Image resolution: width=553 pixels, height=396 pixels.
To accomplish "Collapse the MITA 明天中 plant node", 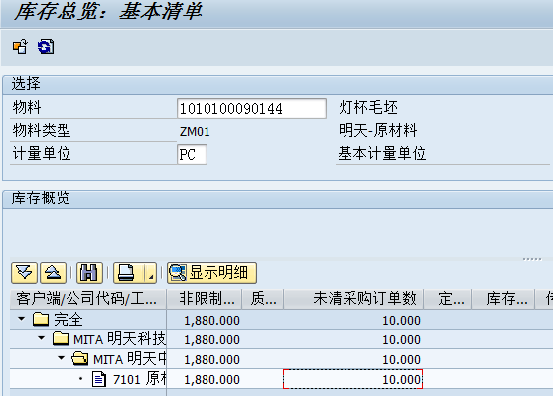I will tap(61, 358).
